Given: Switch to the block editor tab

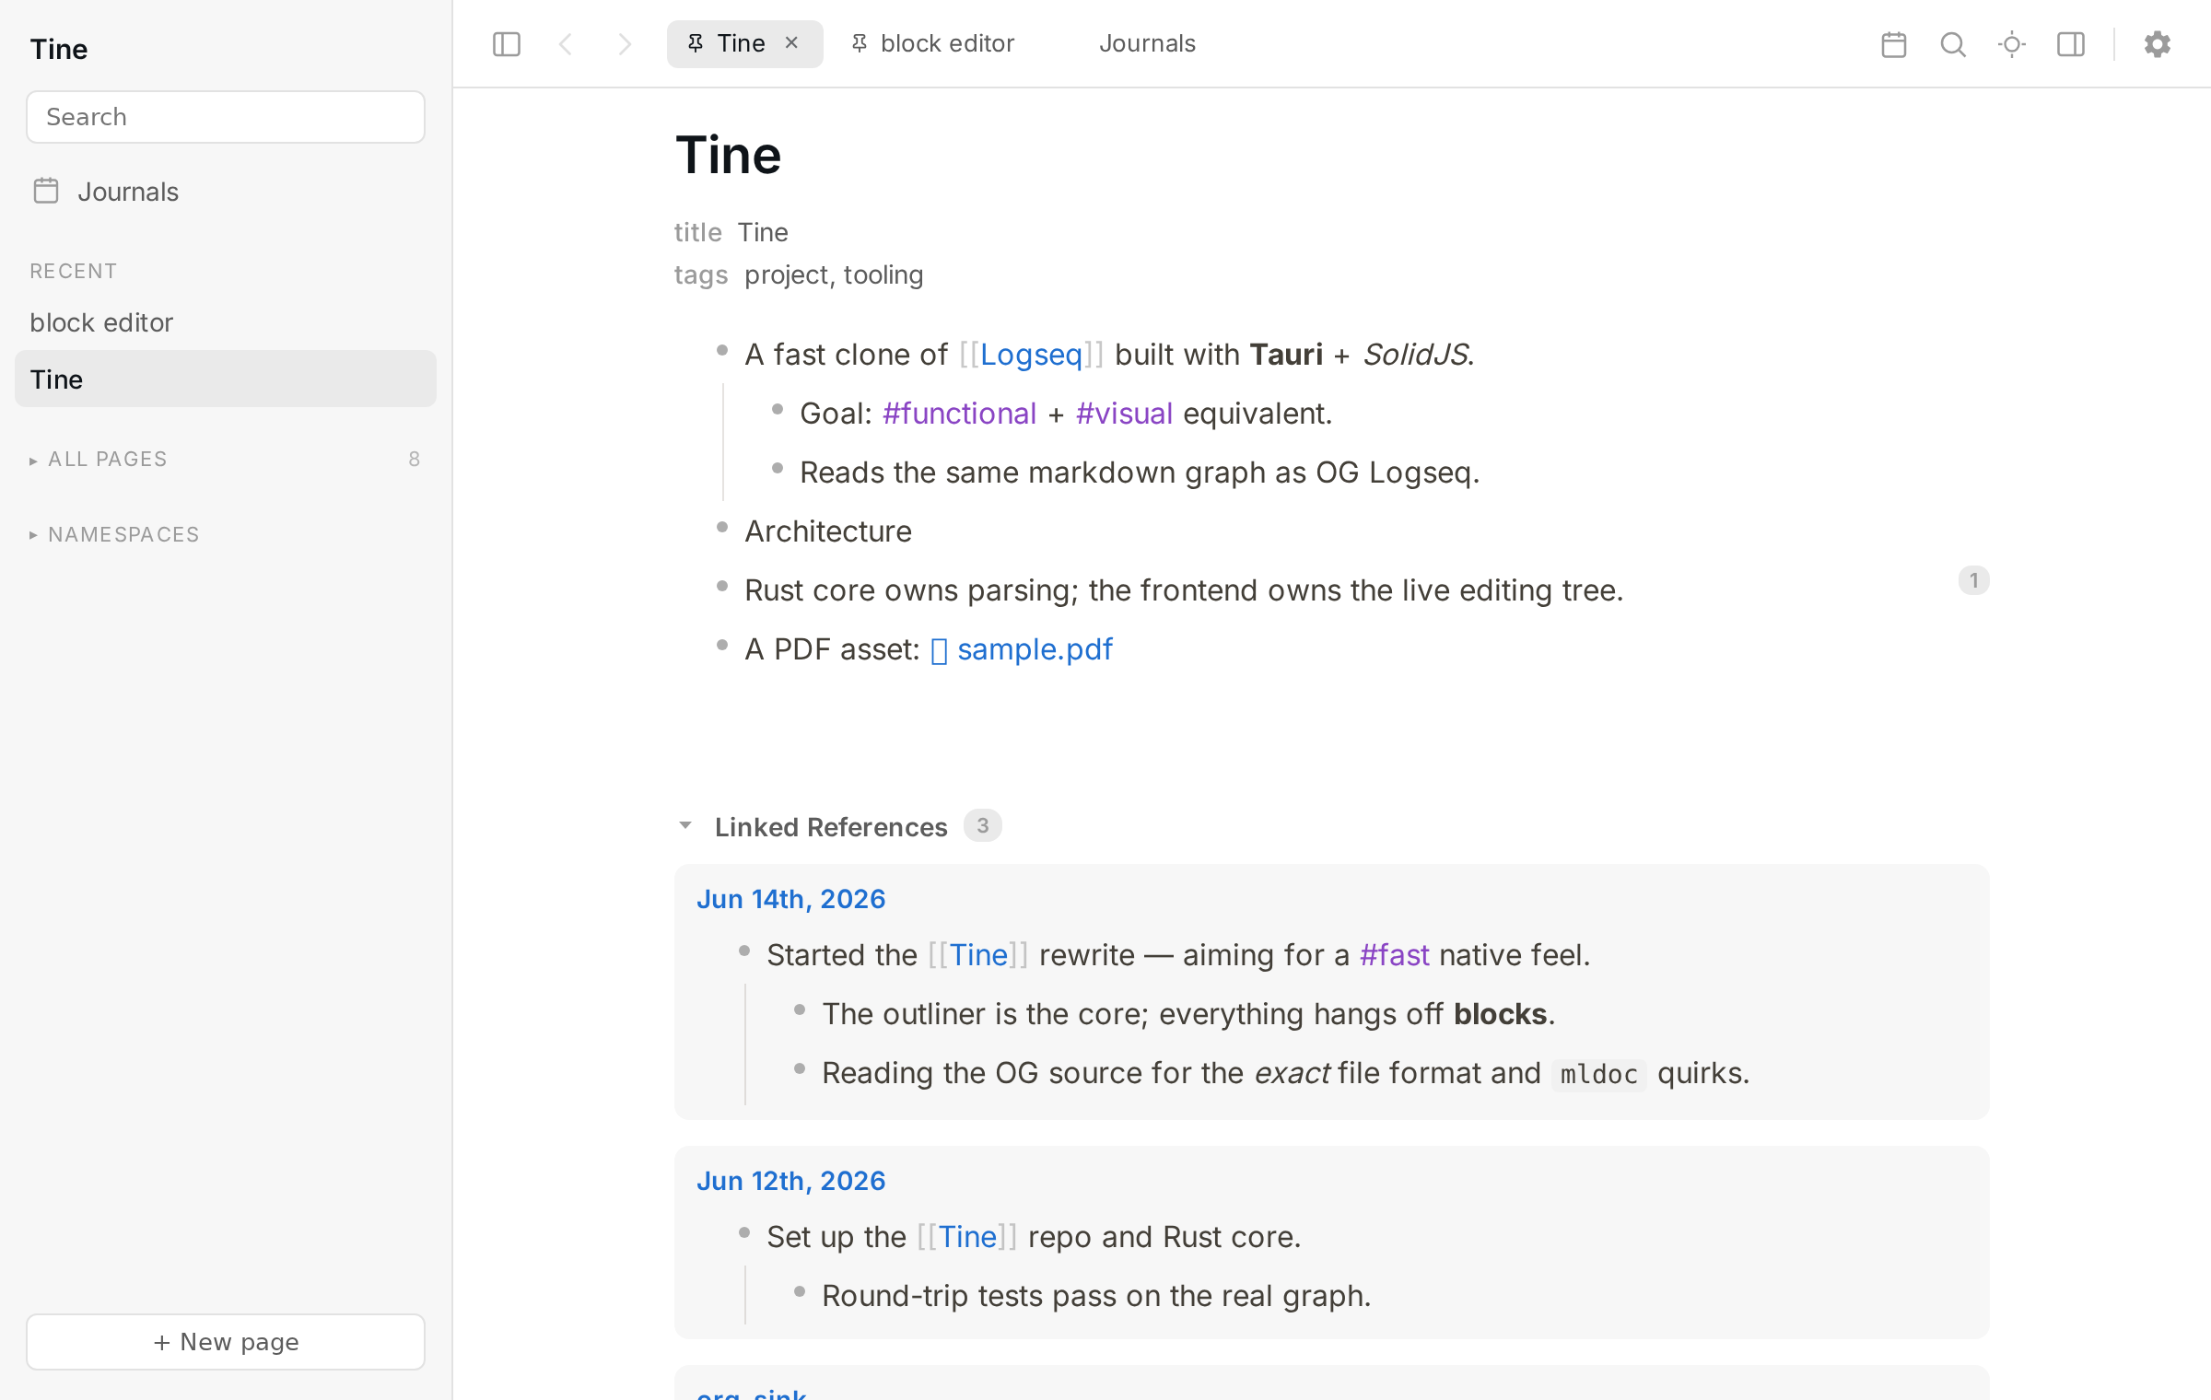Looking at the screenshot, I should [947, 43].
